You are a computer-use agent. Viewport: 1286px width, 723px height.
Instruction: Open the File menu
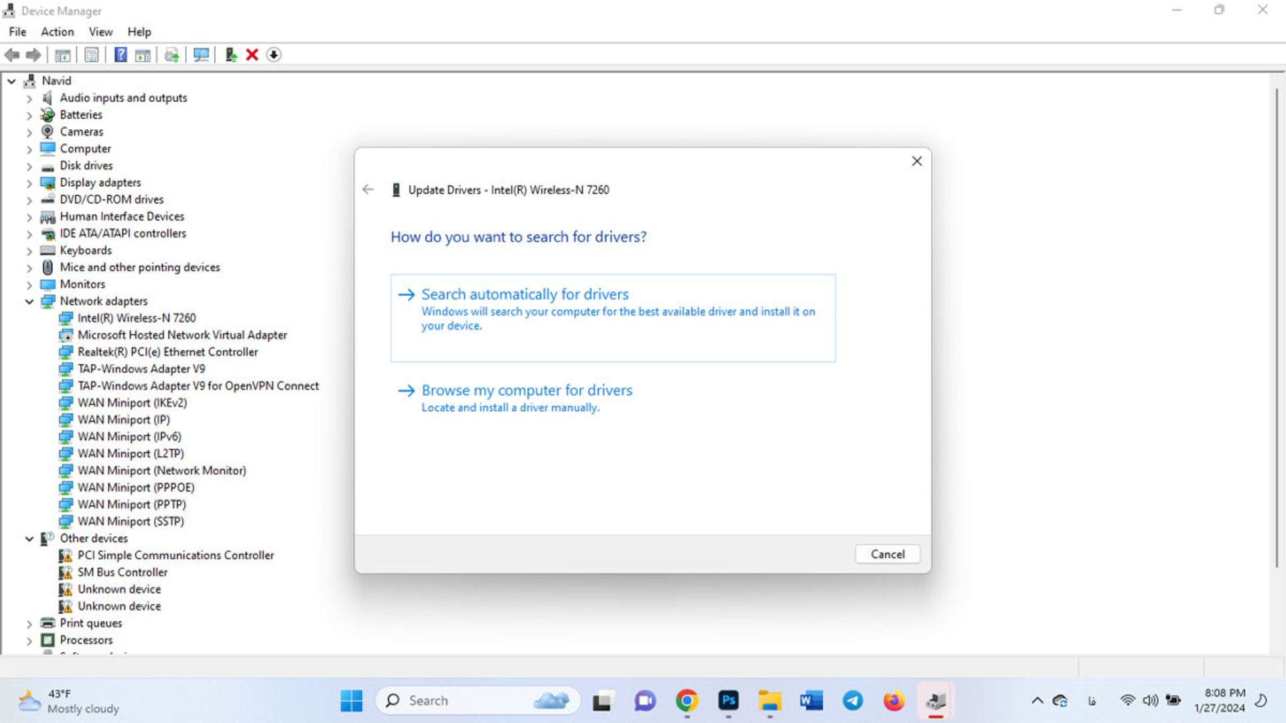(17, 31)
